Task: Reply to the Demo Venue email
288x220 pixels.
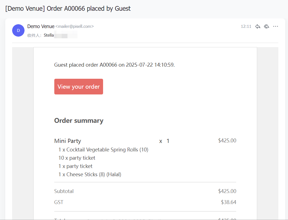Action: point(258,26)
